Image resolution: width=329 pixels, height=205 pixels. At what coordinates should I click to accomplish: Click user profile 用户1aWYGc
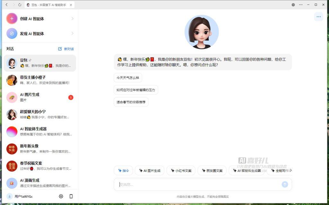[20, 196]
